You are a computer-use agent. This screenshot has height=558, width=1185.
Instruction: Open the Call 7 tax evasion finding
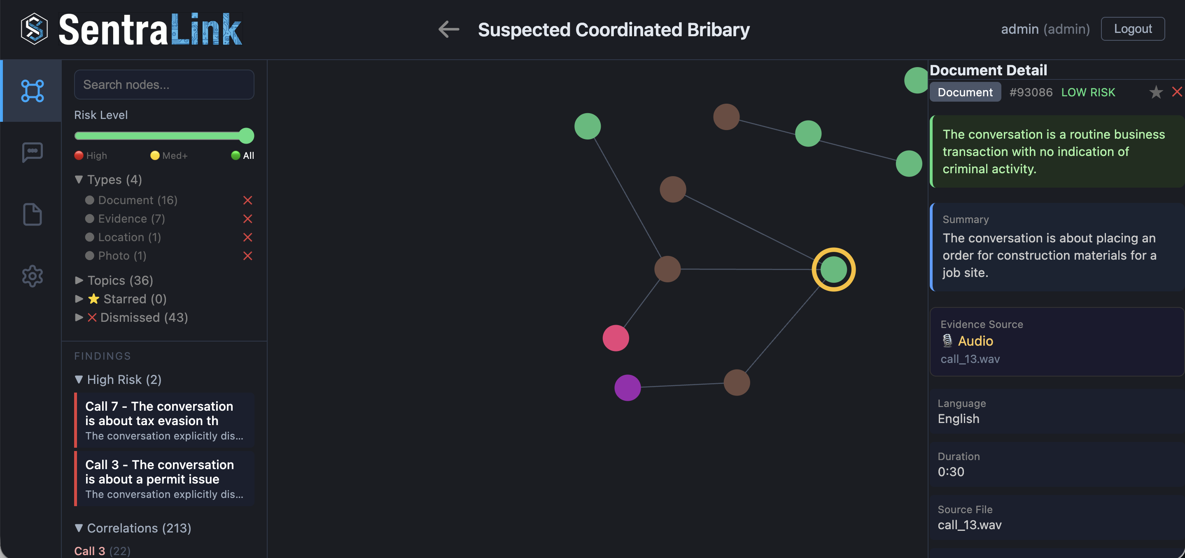[x=164, y=420]
